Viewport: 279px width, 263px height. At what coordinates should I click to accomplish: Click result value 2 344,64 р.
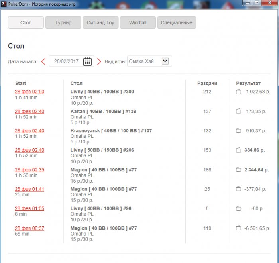256,170
